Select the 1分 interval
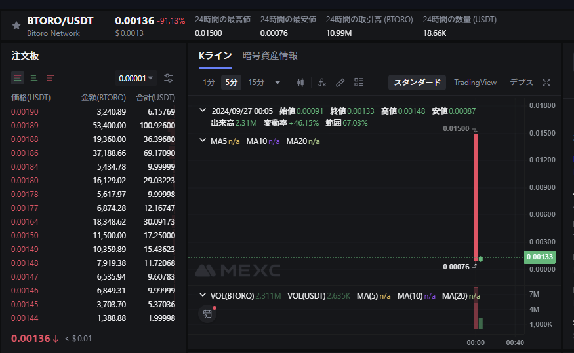 click(209, 83)
